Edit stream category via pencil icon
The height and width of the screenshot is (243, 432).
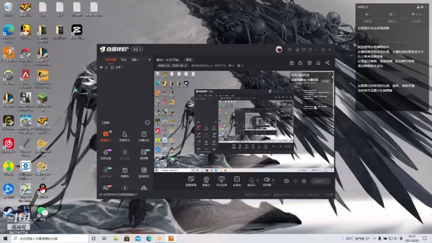[186, 65]
